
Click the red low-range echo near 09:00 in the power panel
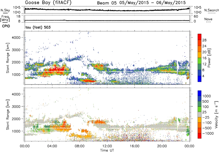[88, 80]
